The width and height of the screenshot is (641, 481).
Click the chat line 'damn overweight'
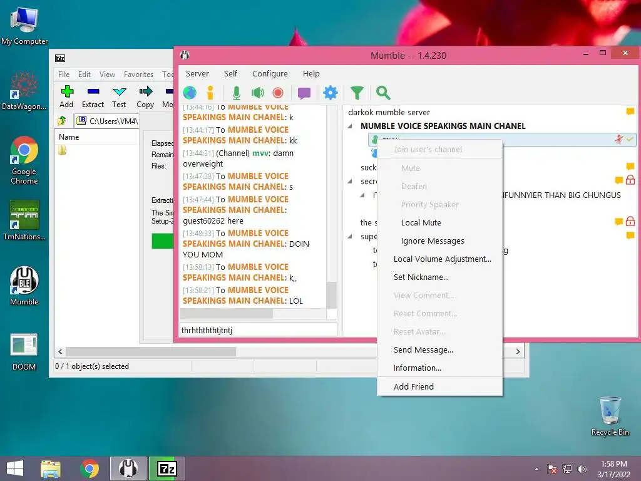pyautogui.click(x=238, y=158)
